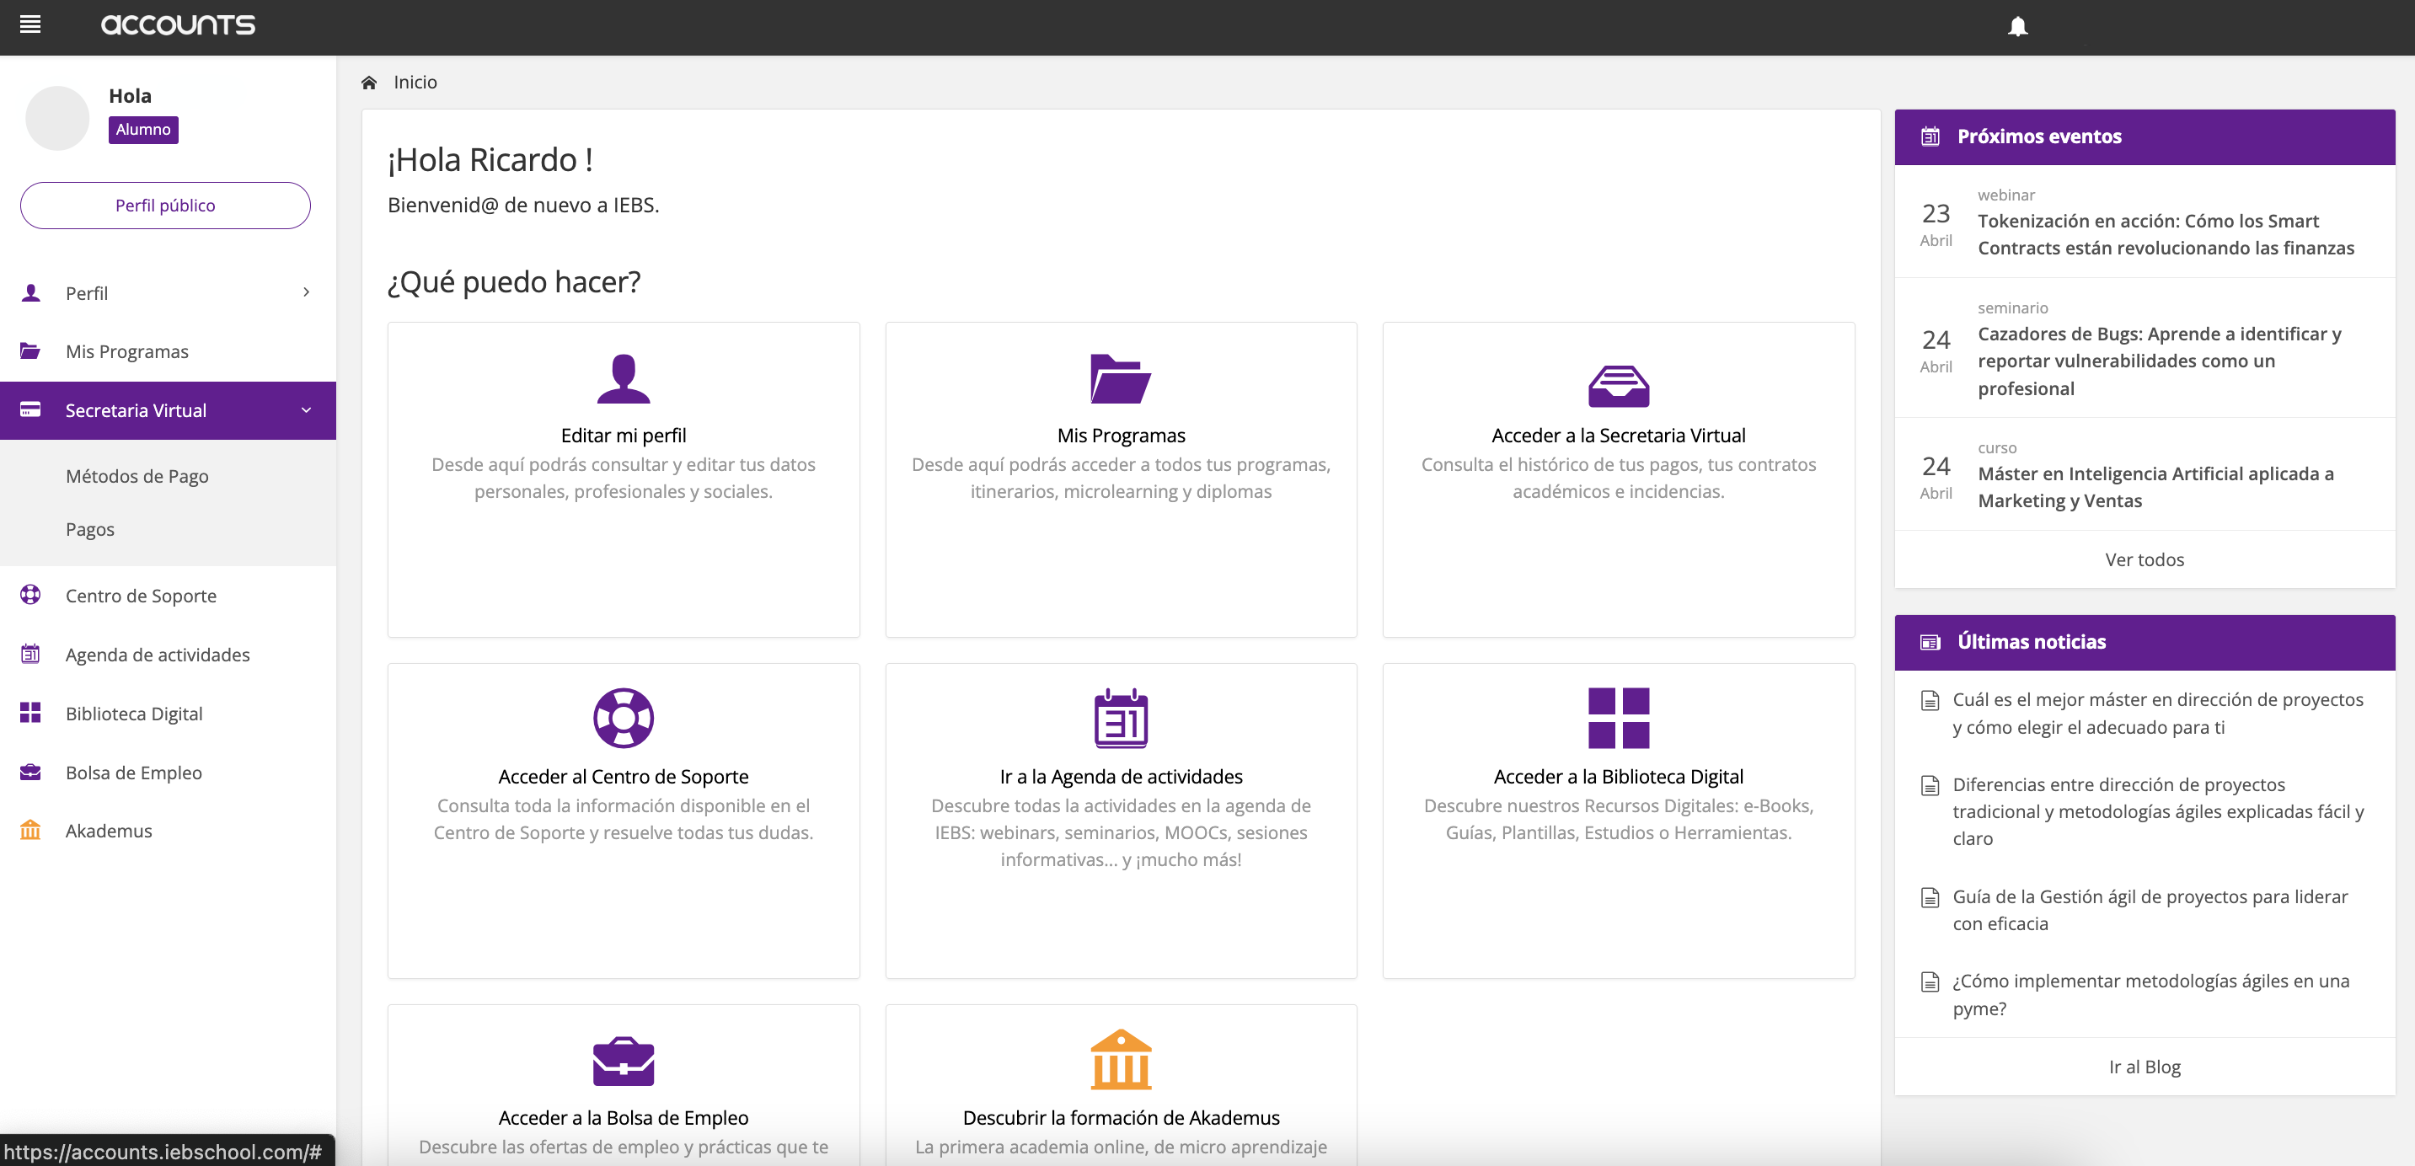2415x1166 pixels.
Task: Click the Acceder a la Secretaria Virtual title
Action: [x=1618, y=435]
